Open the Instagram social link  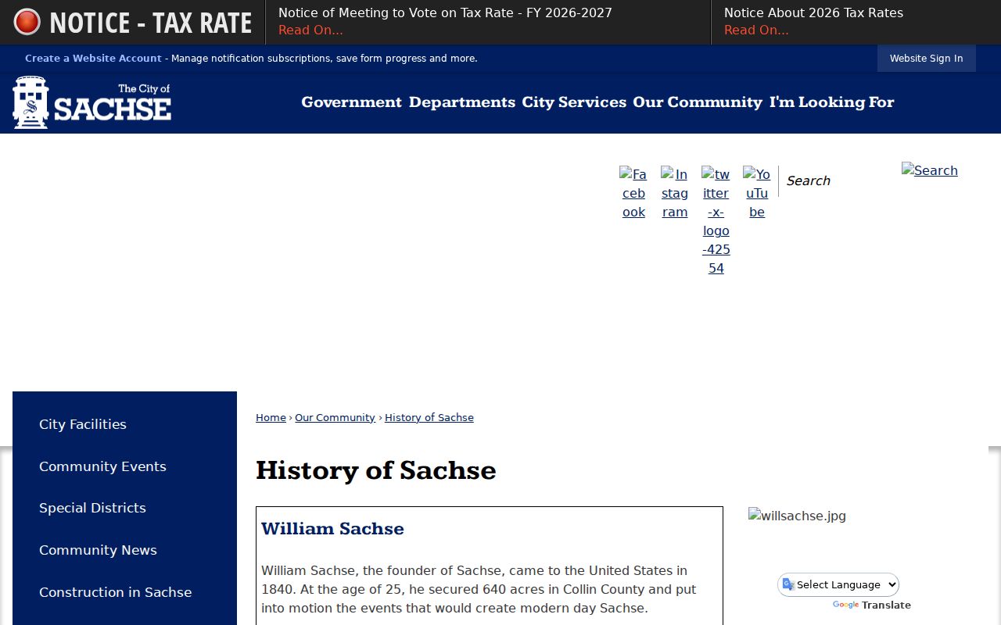click(x=675, y=193)
